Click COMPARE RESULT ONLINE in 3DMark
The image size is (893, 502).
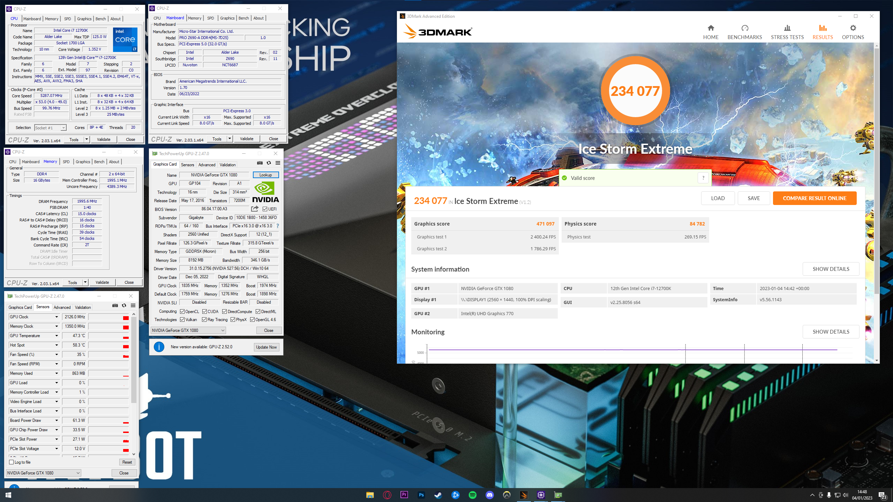tap(815, 198)
